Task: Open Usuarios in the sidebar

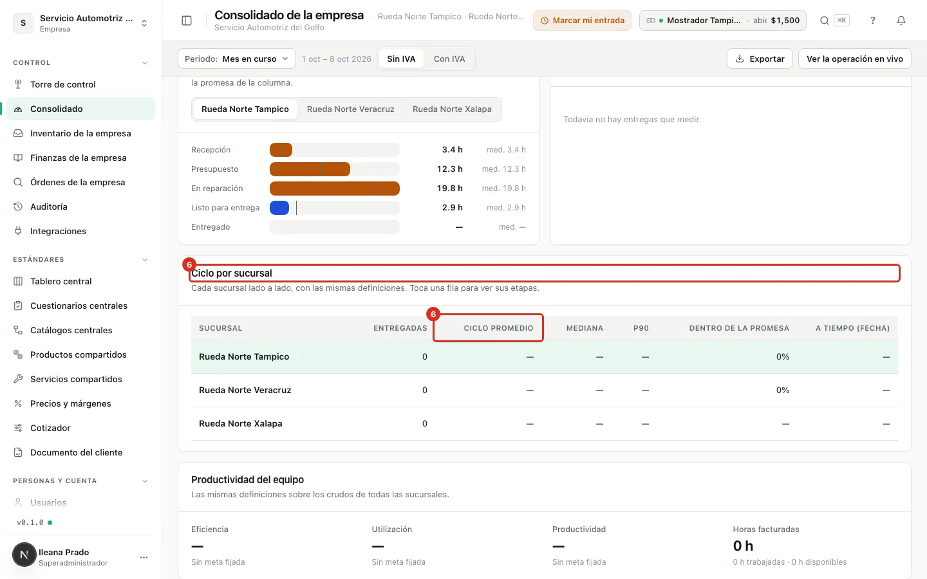Action: point(80,502)
